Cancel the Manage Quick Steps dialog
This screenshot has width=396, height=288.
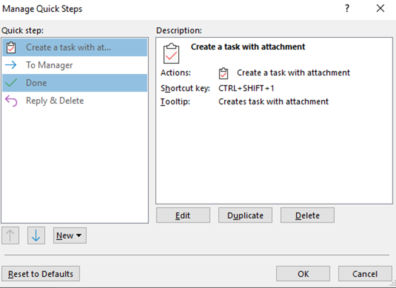(364, 274)
